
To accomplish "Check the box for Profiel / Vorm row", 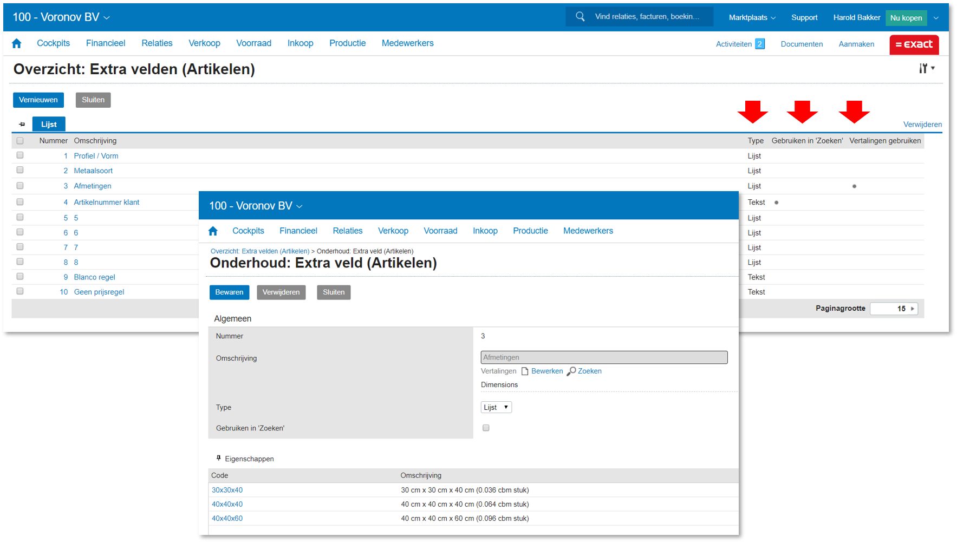I will [x=20, y=155].
